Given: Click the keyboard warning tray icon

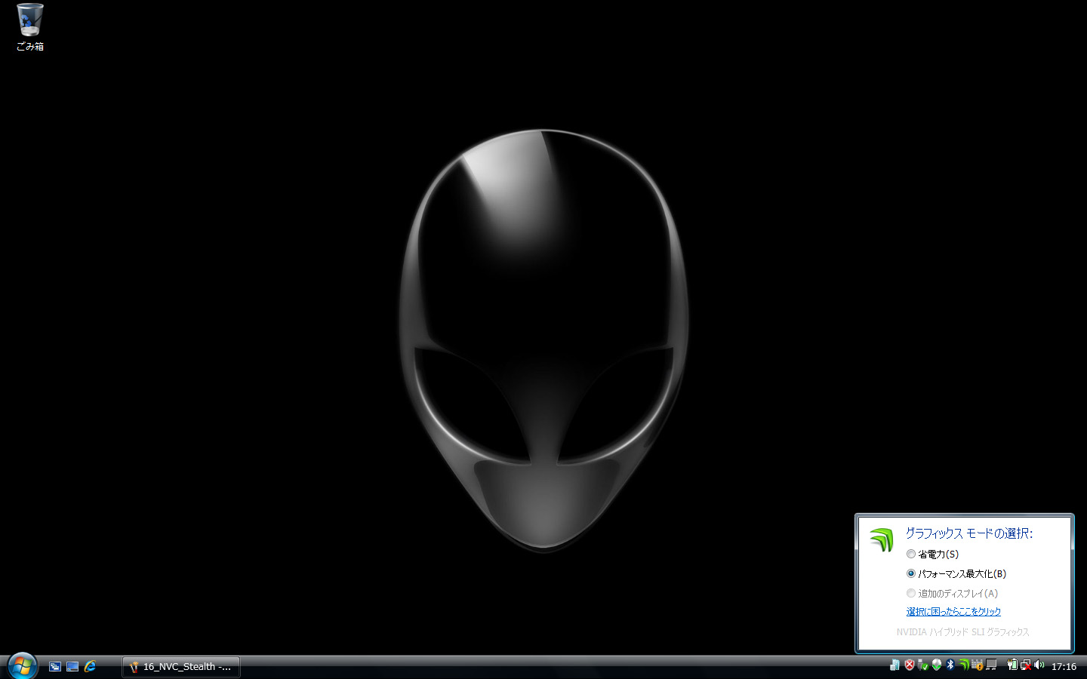Looking at the screenshot, I should click(x=978, y=665).
